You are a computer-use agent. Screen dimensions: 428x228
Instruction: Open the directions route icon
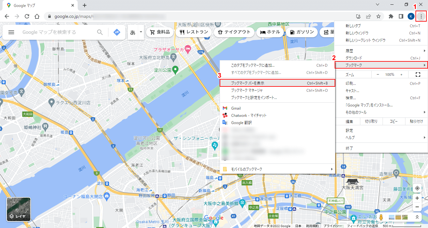117,32
